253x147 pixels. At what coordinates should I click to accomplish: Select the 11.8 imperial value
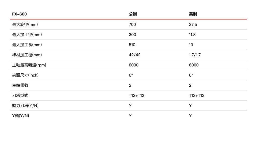pyautogui.click(x=192, y=35)
